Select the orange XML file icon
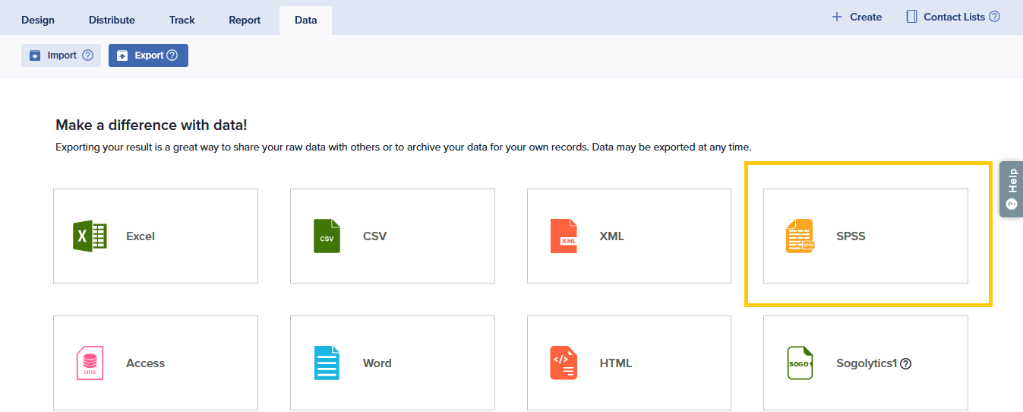The height and width of the screenshot is (412, 1023). pyautogui.click(x=564, y=236)
